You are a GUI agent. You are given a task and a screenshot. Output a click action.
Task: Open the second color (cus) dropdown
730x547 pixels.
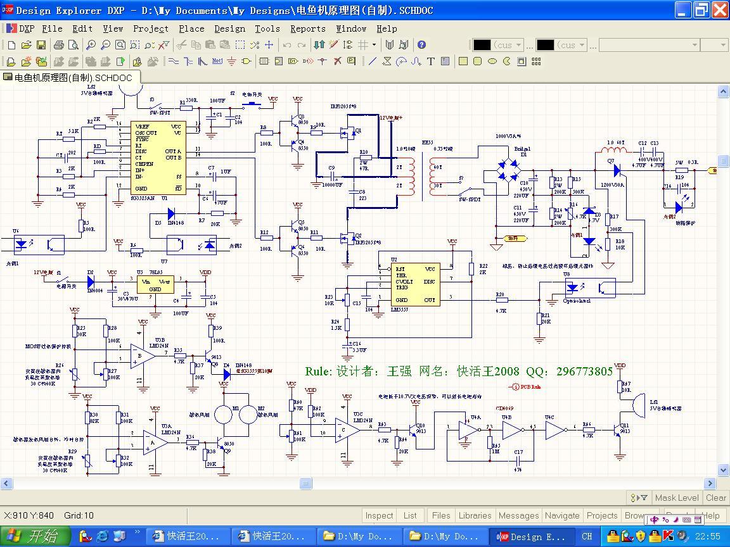[x=582, y=45]
